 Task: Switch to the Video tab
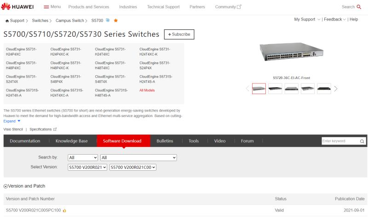220,141
